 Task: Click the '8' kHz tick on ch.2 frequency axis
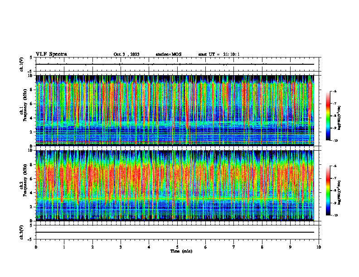click(32, 165)
